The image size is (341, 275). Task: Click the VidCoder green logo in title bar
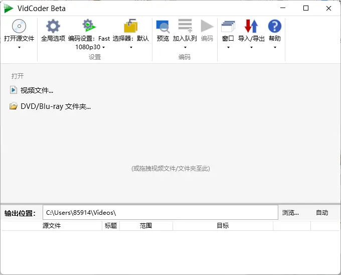[x=9, y=8]
